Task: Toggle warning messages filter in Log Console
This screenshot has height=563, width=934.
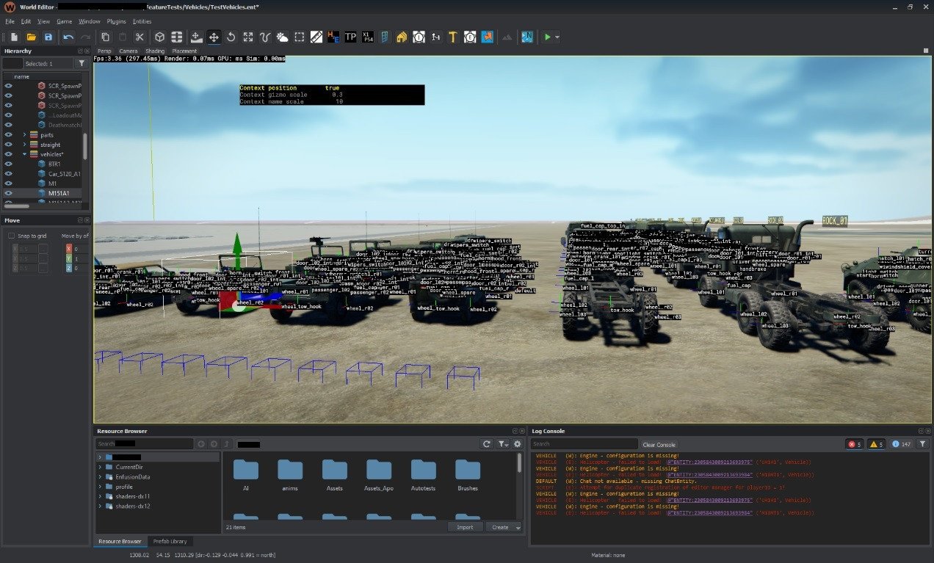Action: 877,444
